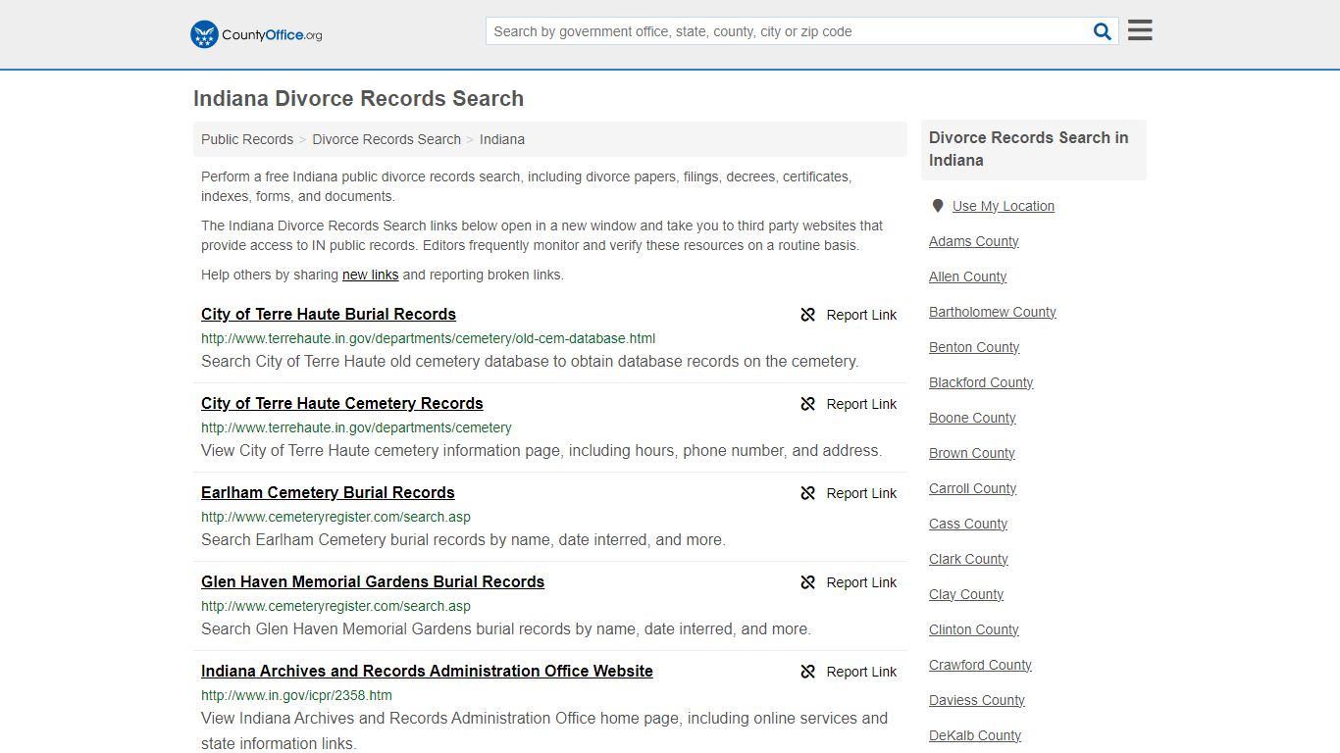Click the Divorce Records Search in Indiana sidebar heading
Image resolution: width=1340 pixels, height=753 pixels.
point(1029,149)
